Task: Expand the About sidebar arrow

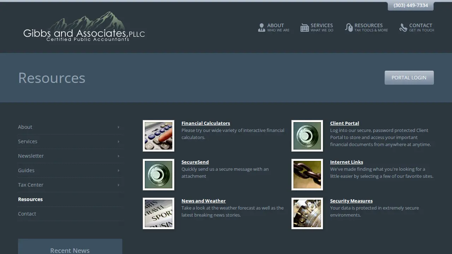Action: pos(118,127)
